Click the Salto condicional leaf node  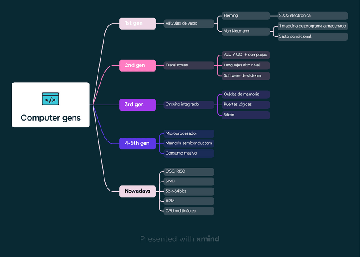tap(312, 36)
